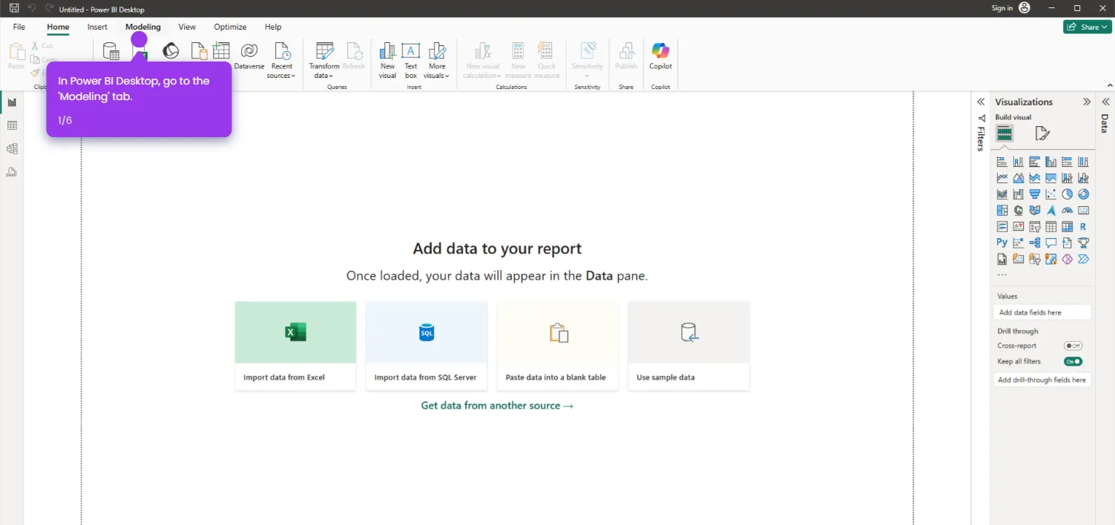Choose the R script visual
This screenshot has height=525, width=1115.
click(x=1084, y=227)
